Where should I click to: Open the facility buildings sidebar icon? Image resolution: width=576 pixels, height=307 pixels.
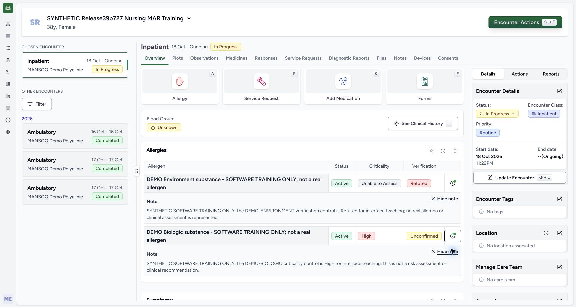click(x=8, y=24)
